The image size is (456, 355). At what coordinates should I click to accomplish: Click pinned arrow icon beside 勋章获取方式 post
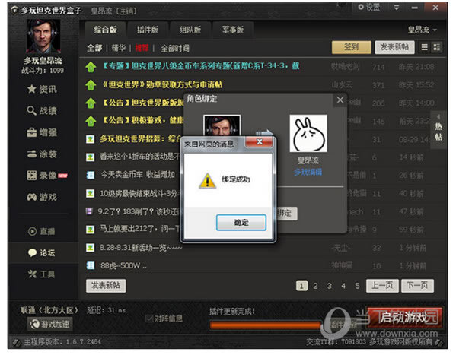click(91, 85)
